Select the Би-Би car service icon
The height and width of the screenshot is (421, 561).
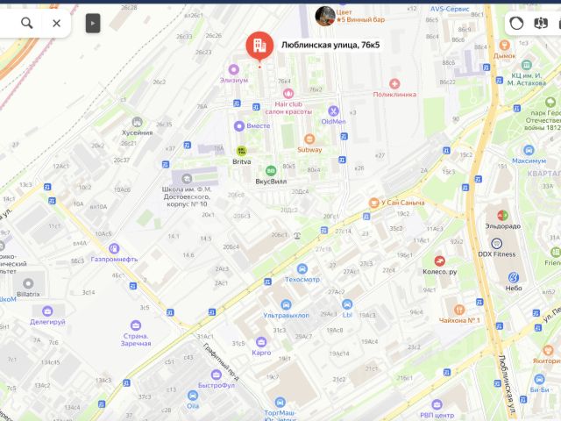point(539,379)
